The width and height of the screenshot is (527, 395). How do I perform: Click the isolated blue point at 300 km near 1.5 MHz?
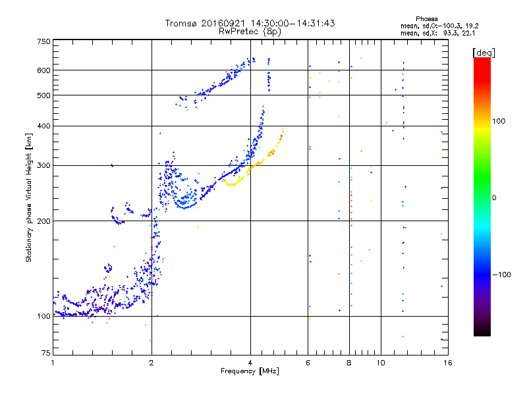tap(112, 165)
